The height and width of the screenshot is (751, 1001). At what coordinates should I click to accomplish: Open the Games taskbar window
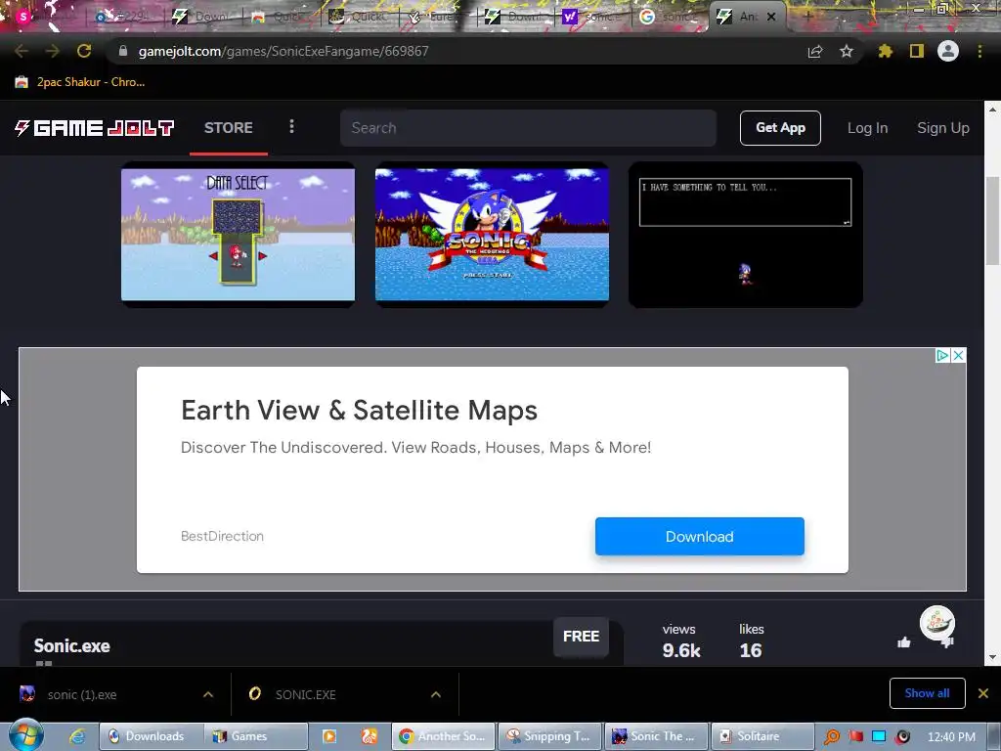point(255,736)
